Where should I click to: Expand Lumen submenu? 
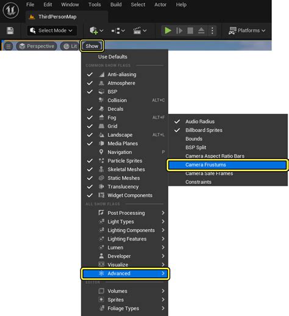[124, 247]
